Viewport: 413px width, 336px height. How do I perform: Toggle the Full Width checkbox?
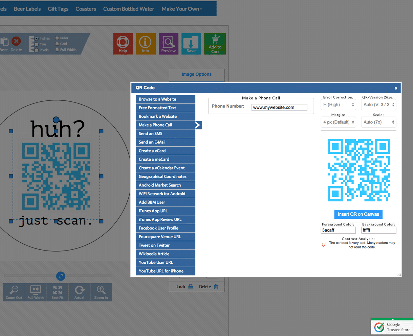coord(57,50)
